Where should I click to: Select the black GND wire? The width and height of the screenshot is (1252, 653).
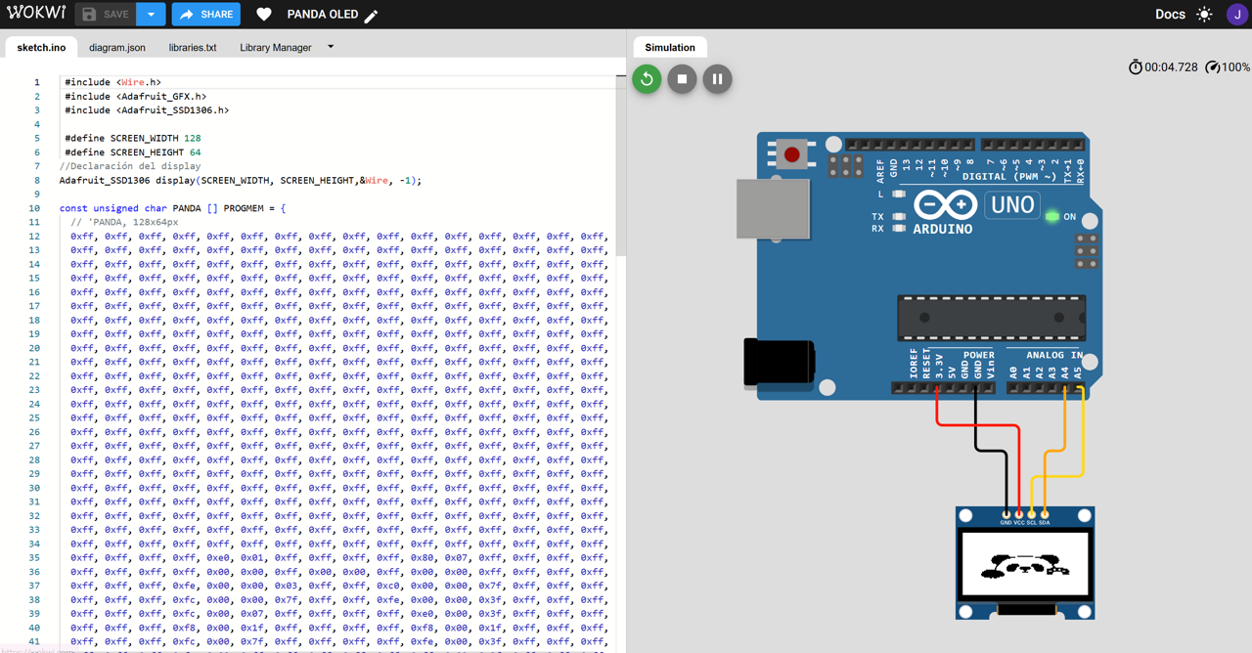click(976, 420)
